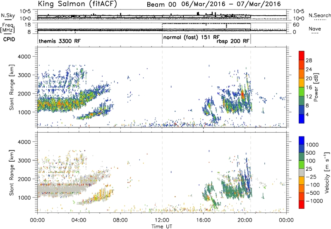
Task: Click the '16' tick on the Power scale
Action: click(x=309, y=88)
